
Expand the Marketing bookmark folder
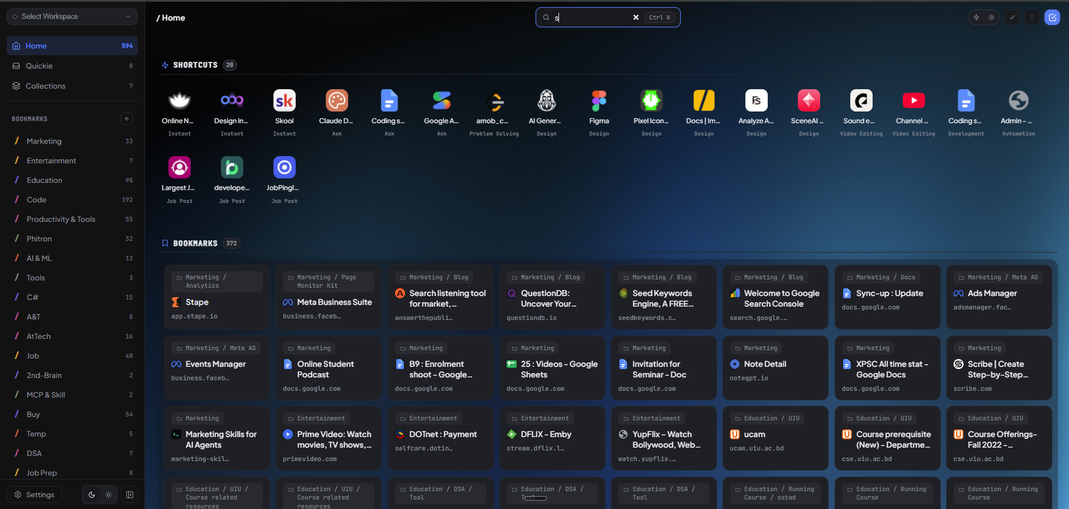tap(72, 141)
